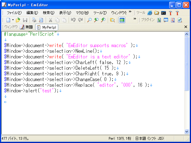Viewport: 191px width, 143px height.
Task: Click the scrollbar up arrow
Action: tap(187, 34)
